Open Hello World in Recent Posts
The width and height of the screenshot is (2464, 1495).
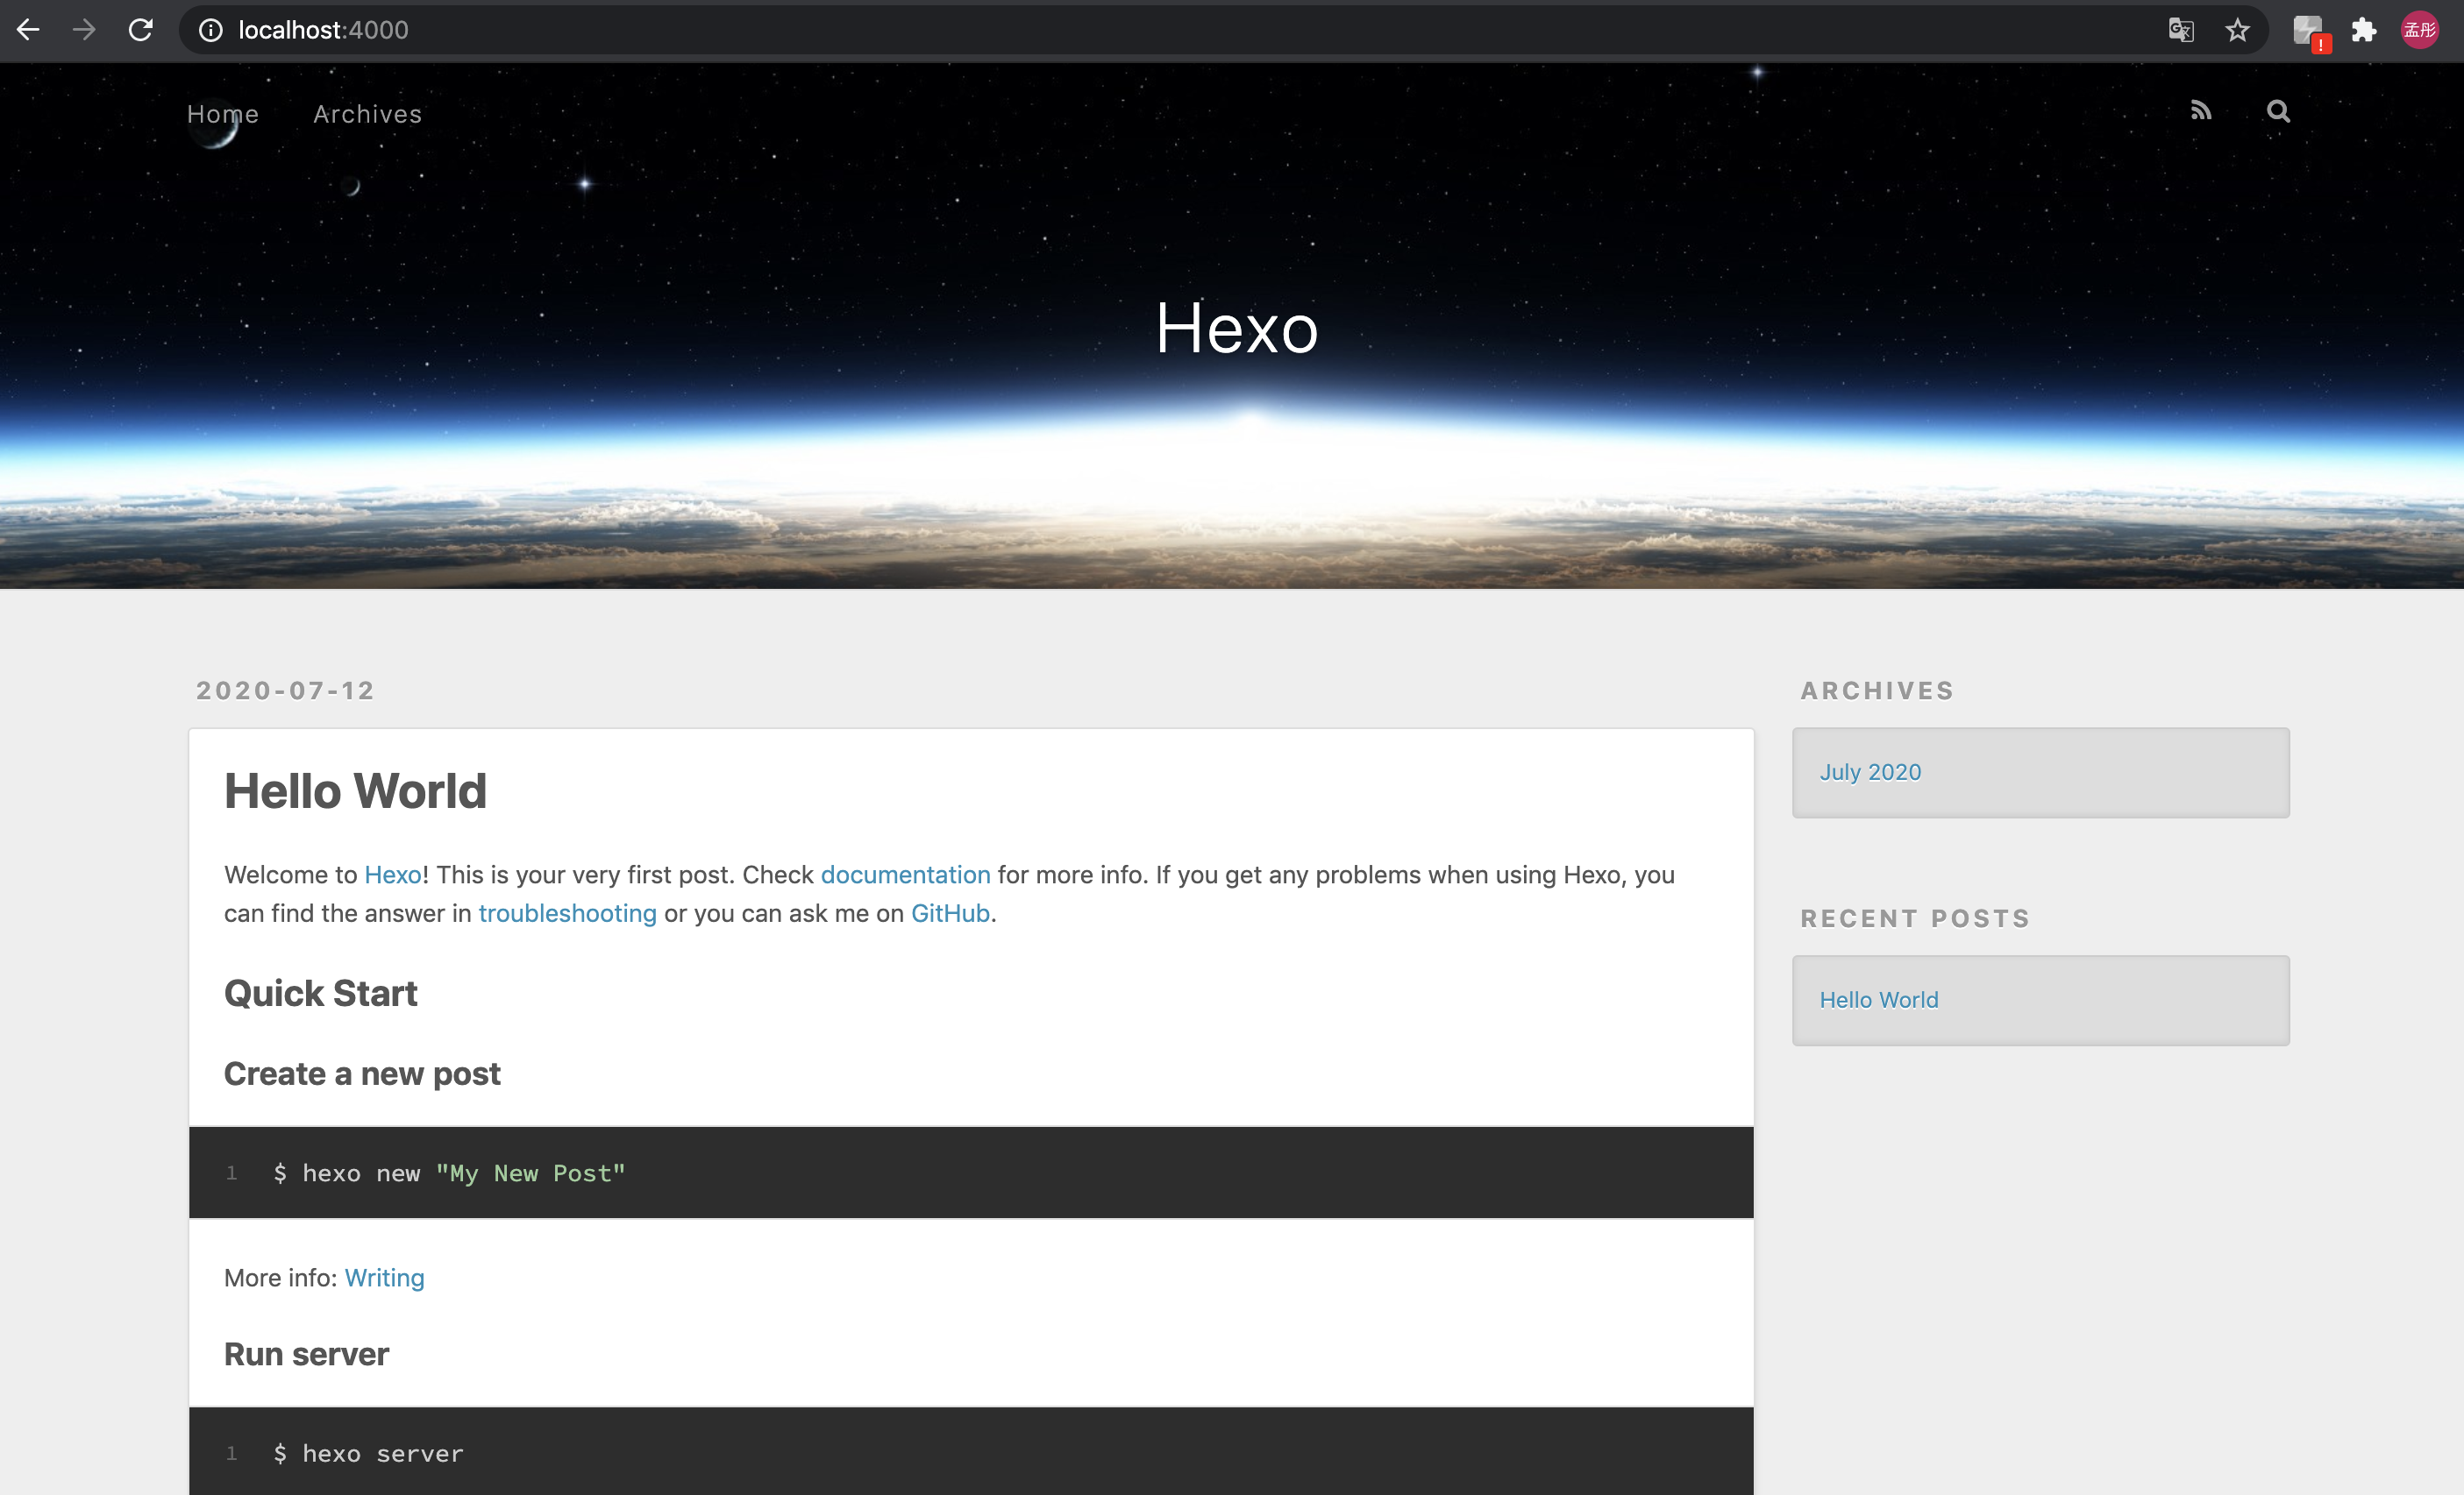1878,999
